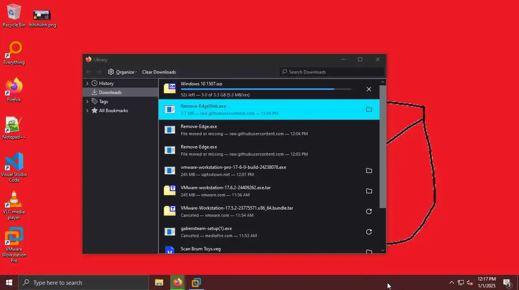Go back with the Library back arrow
The height and width of the screenshot is (290, 519).
[89, 72]
